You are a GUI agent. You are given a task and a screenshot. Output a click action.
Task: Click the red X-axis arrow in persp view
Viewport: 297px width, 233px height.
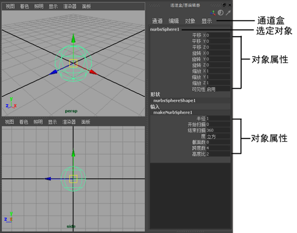click(x=93, y=72)
